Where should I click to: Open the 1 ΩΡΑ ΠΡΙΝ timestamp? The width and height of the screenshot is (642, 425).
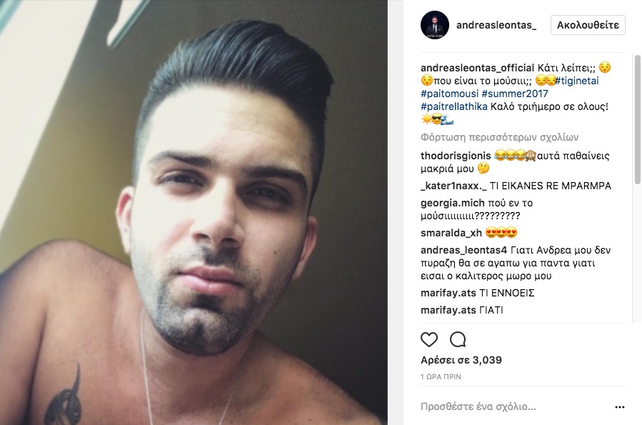coord(441,376)
